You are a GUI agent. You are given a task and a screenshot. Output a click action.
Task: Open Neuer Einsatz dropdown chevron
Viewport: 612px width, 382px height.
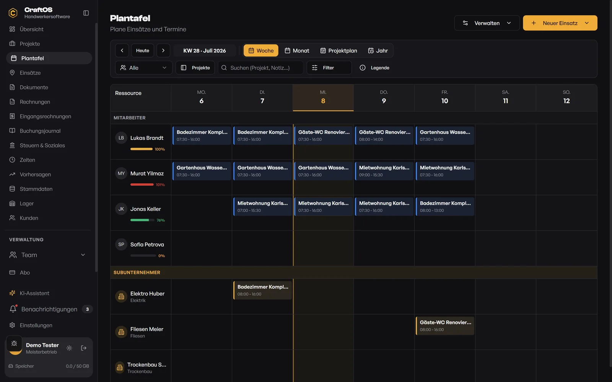point(587,23)
